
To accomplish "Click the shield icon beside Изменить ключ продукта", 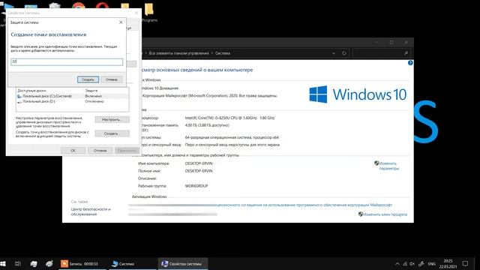I will (x=361, y=214).
